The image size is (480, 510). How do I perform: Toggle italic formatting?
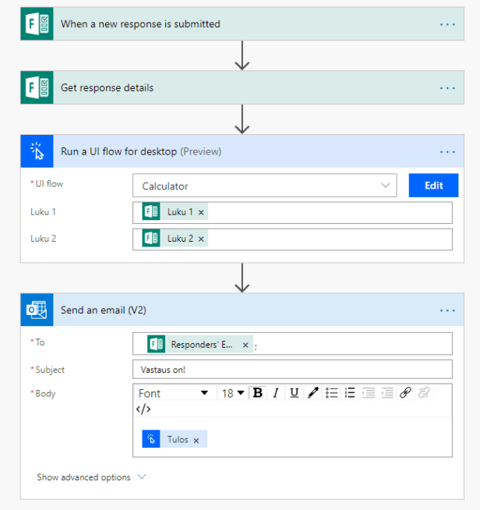tap(276, 393)
